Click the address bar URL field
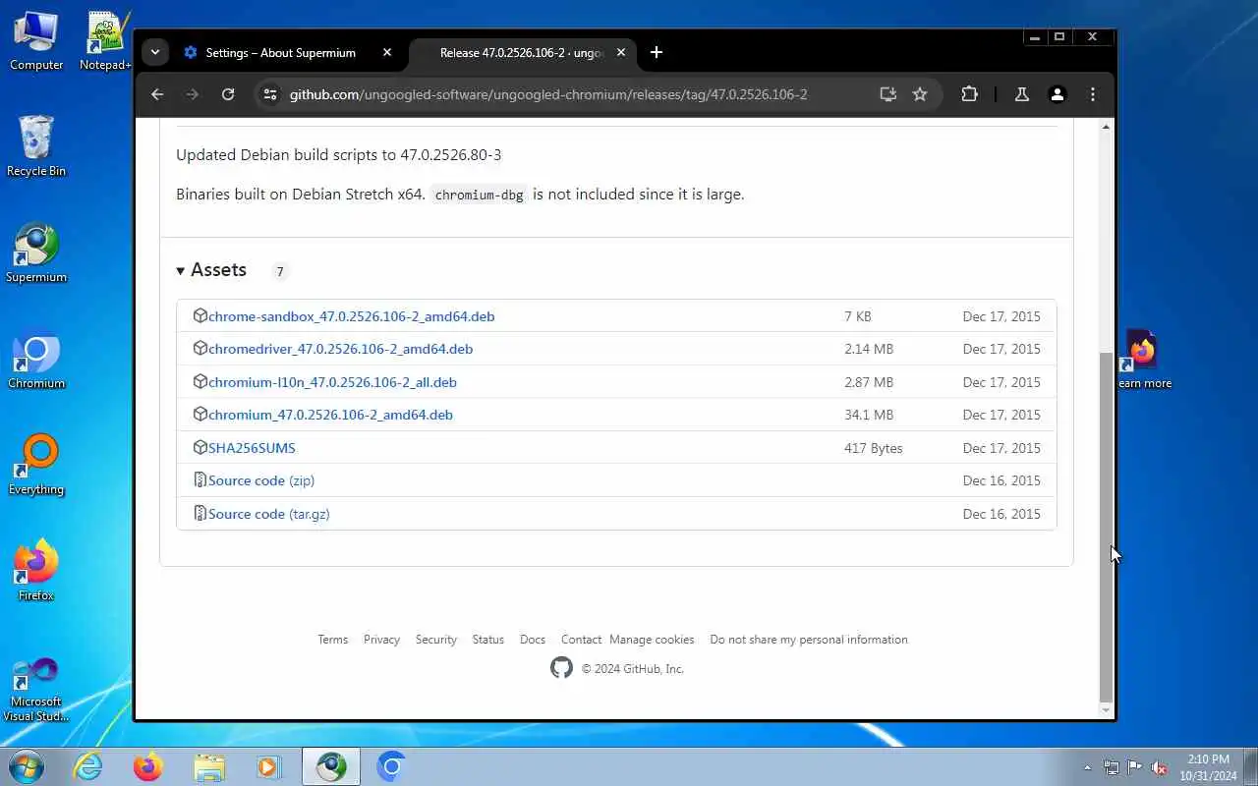 (x=547, y=94)
